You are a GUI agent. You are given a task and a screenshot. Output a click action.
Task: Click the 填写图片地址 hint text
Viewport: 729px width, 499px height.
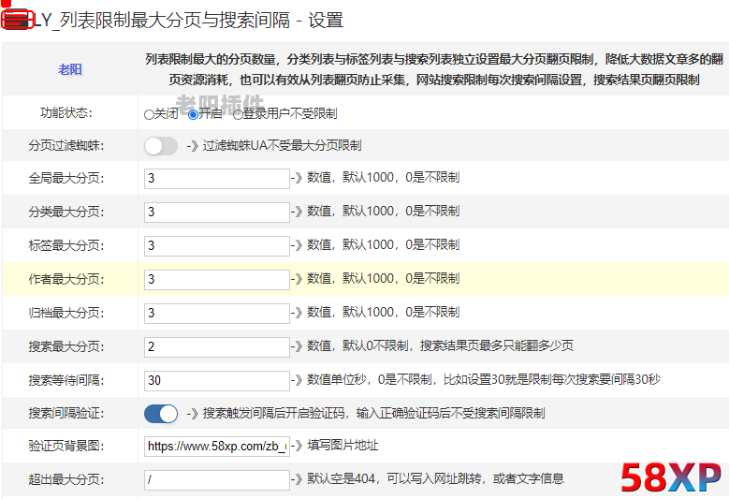(343, 446)
